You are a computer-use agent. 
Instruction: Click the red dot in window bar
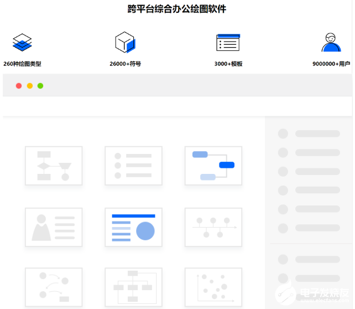tap(19, 86)
